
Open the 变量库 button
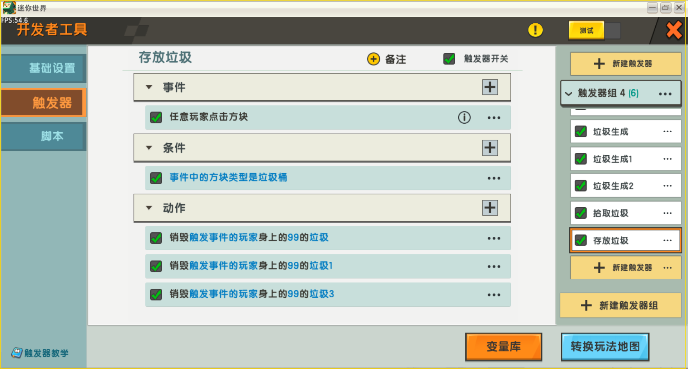pos(503,346)
